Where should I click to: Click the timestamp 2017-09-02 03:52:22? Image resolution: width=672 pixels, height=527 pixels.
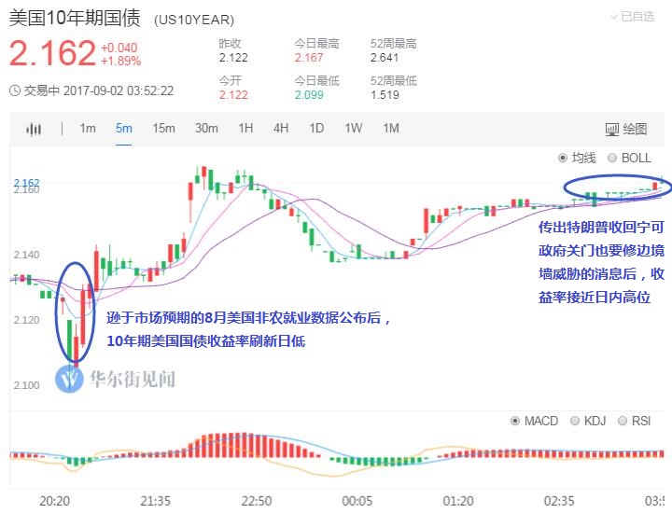[x=119, y=90]
